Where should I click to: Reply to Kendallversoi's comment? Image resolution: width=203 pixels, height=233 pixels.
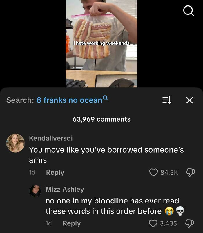[x=55, y=172]
